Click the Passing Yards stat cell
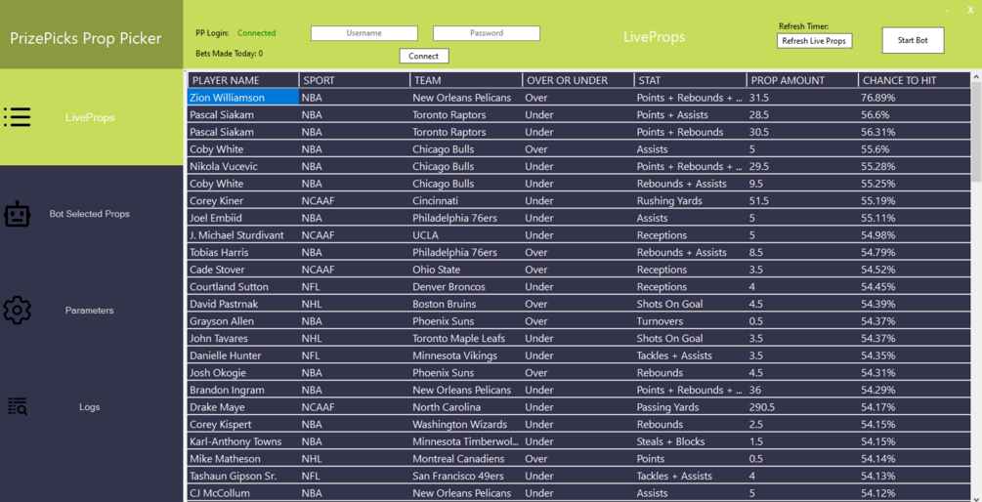982x502 pixels. pos(690,407)
